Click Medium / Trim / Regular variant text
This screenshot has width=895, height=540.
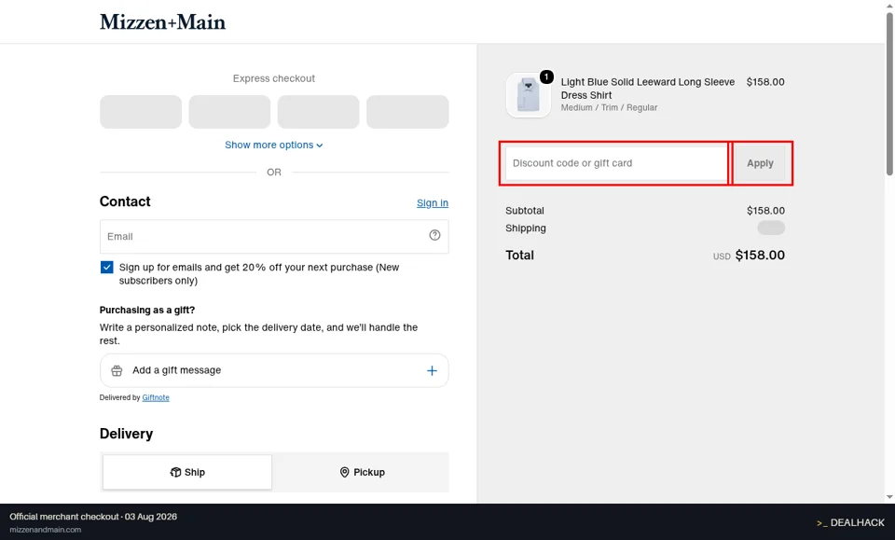pyautogui.click(x=609, y=108)
